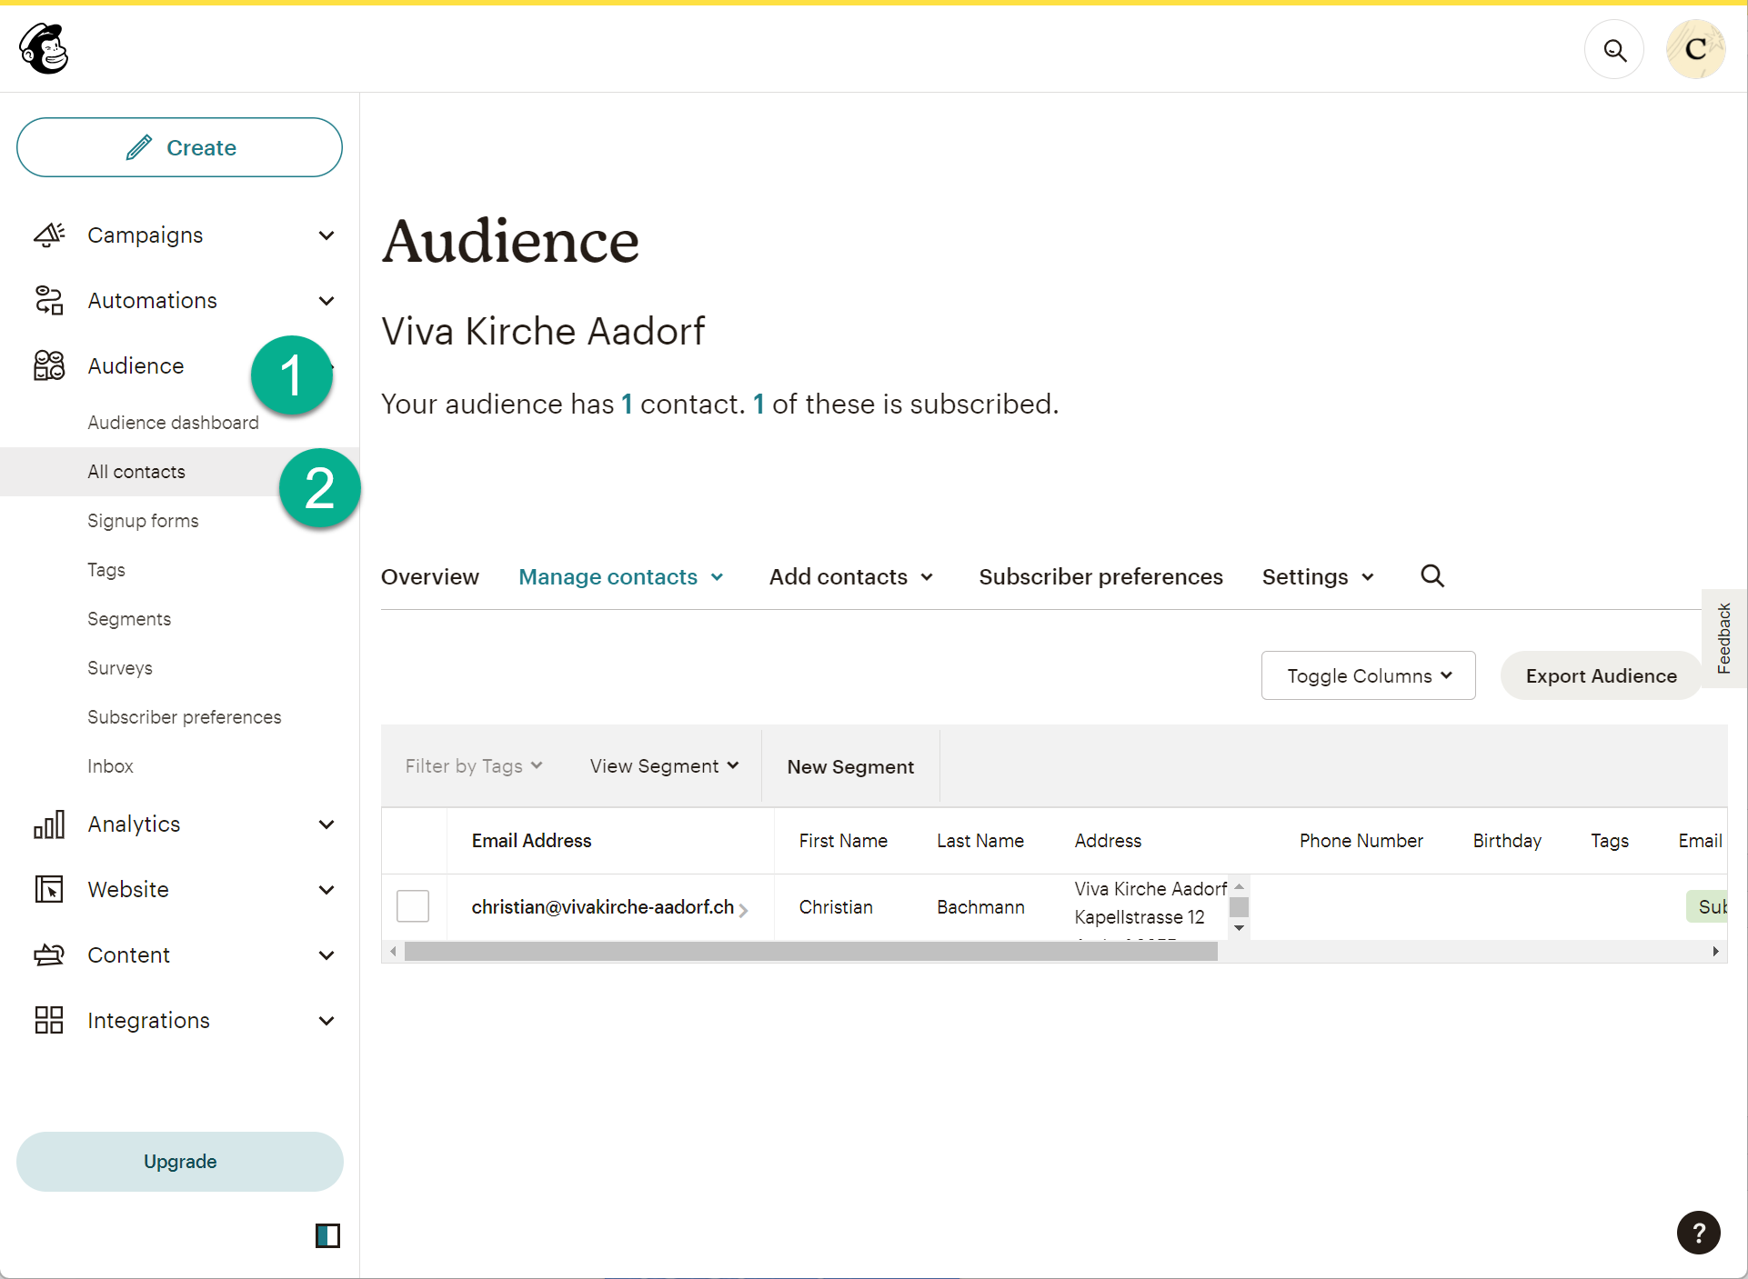Search contacts with the tab bar magnifier
Image resolution: width=1748 pixels, height=1279 pixels.
coord(1432,576)
